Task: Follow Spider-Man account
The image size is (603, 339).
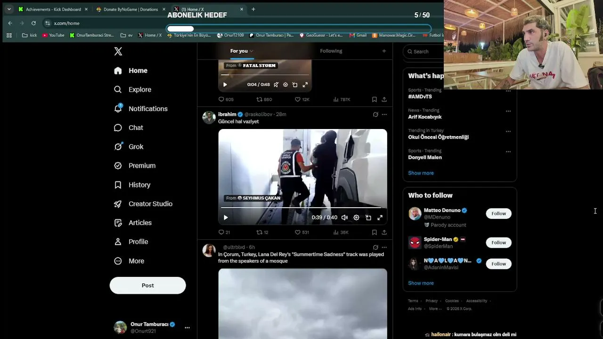Action: (x=498, y=243)
